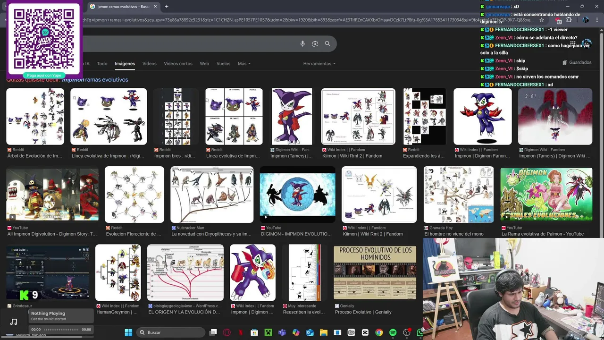The height and width of the screenshot is (340, 604).
Task: Open Netflix from the taskbar
Action: [241, 332]
